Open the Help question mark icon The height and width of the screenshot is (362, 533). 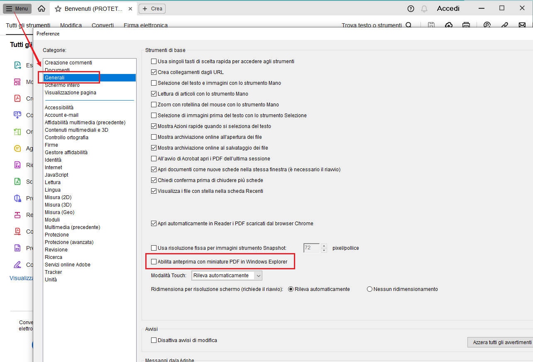click(x=411, y=8)
